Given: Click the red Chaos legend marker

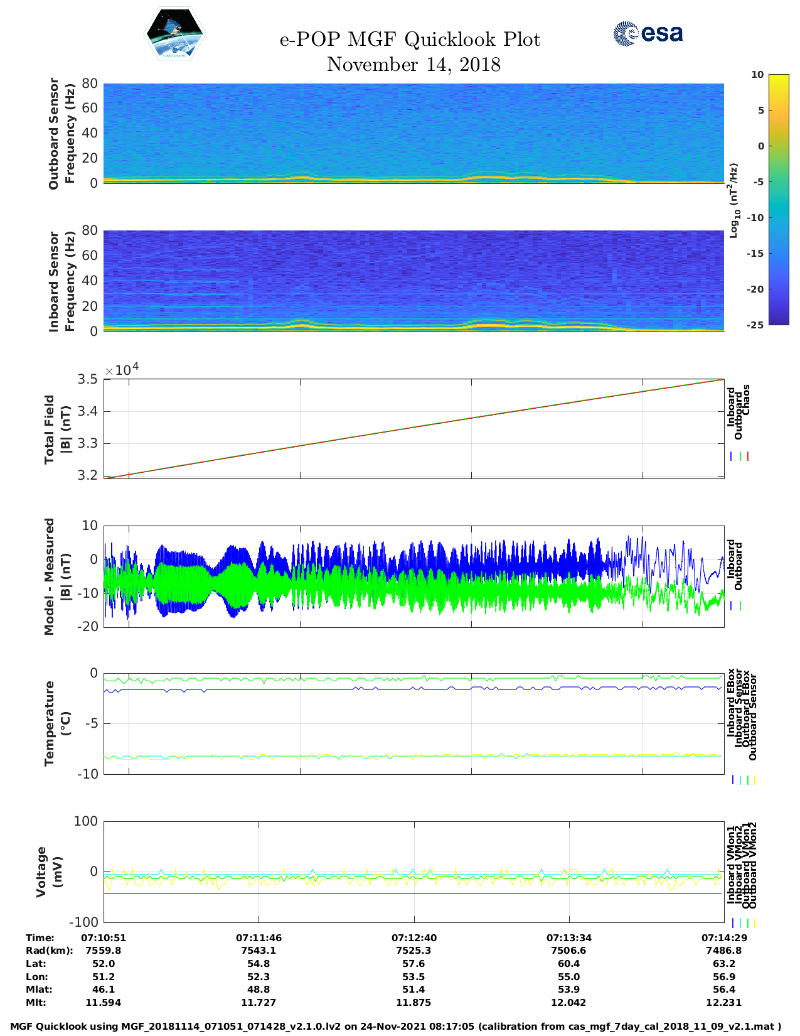Looking at the screenshot, I should (748, 456).
